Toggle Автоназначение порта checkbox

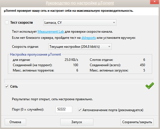[80, 110]
